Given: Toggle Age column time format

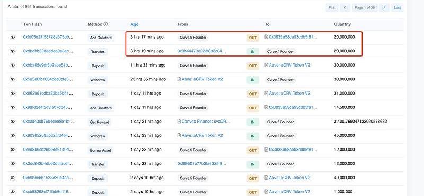Looking at the screenshot, I should click(x=135, y=24).
